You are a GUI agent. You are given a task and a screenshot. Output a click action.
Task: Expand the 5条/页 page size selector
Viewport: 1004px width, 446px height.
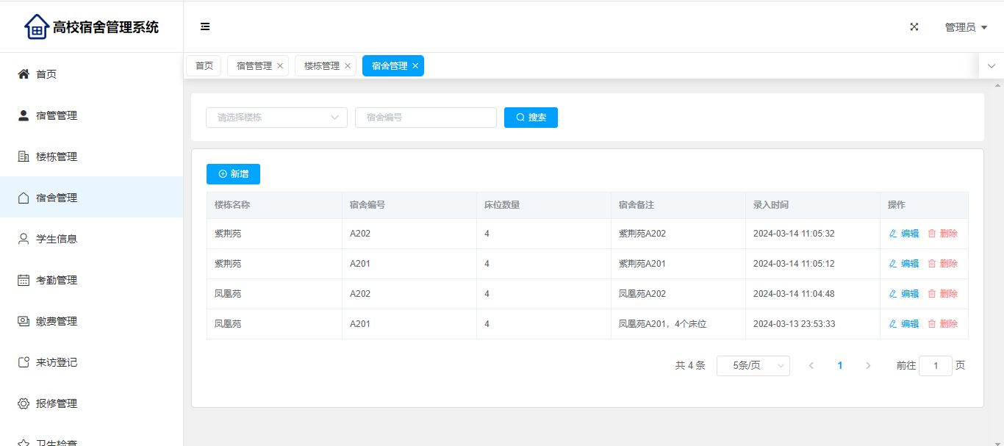(753, 366)
